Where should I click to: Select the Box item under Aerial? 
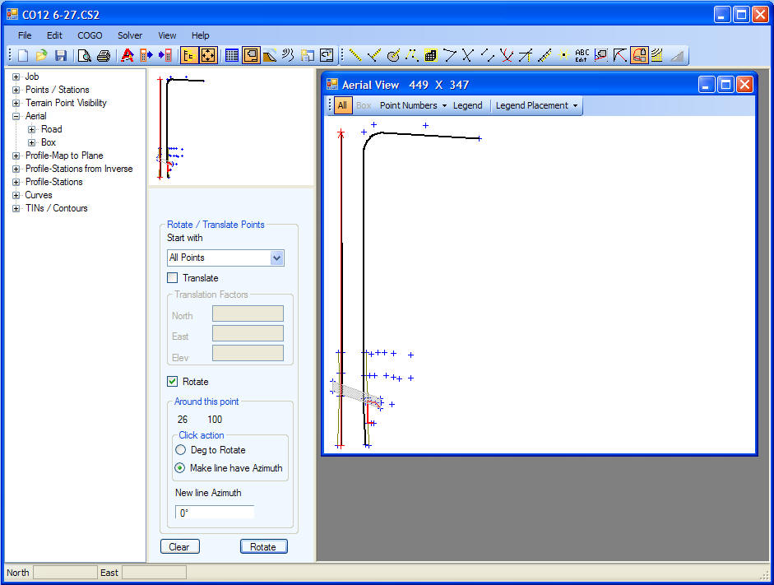coord(49,142)
